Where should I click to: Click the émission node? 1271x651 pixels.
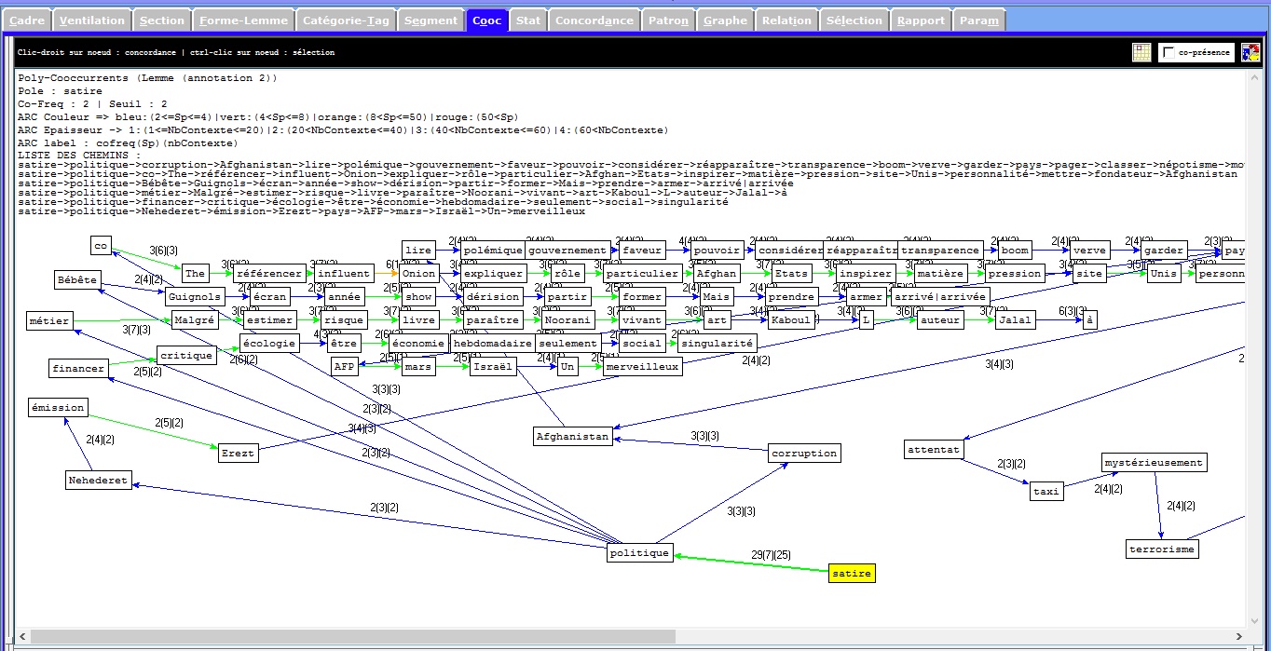pyautogui.click(x=58, y=407)
